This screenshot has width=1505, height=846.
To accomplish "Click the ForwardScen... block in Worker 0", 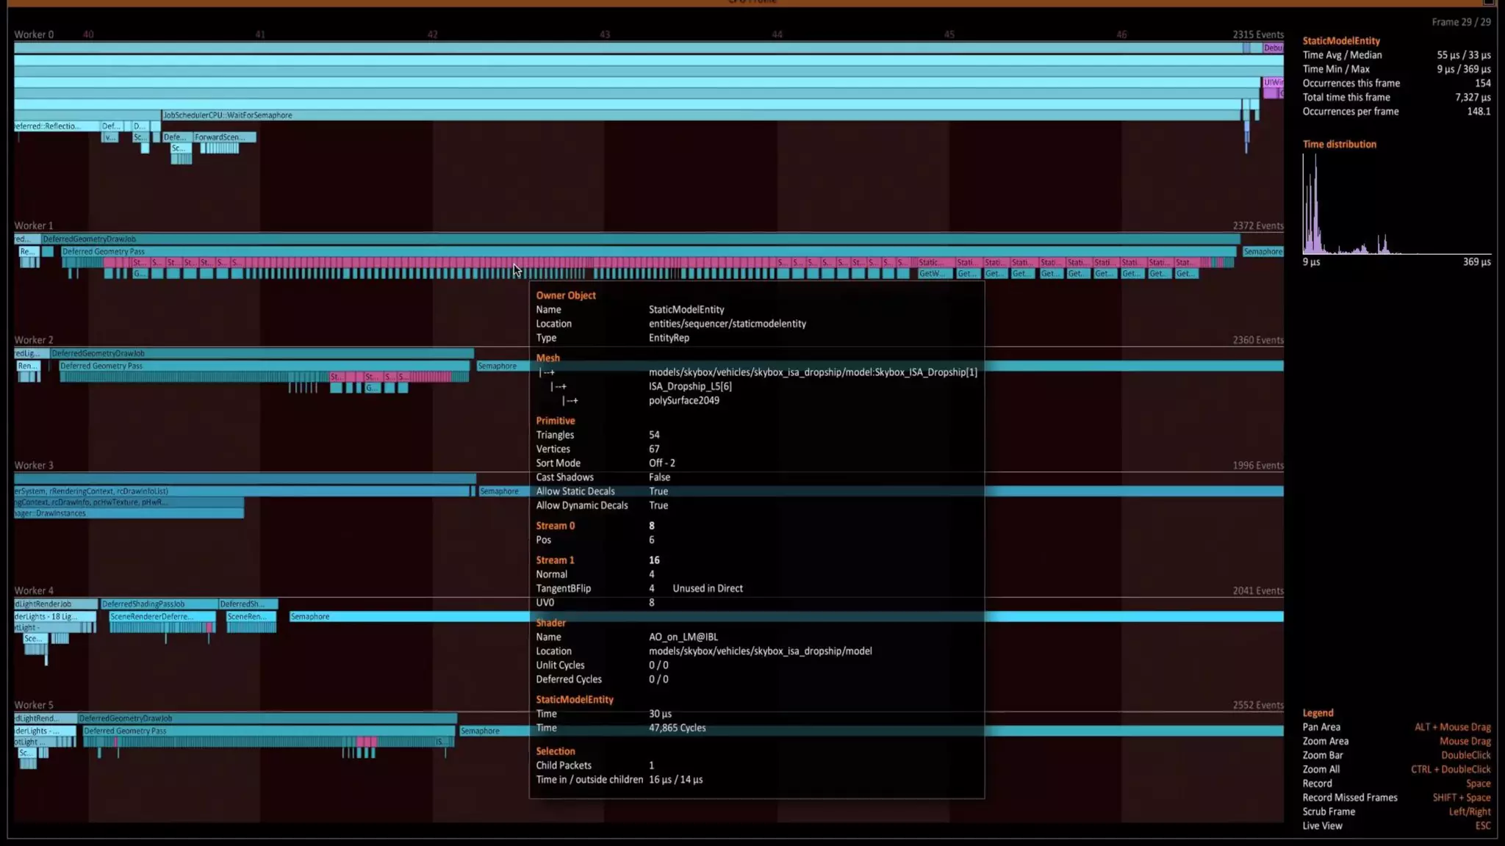I will pos(224,137).
